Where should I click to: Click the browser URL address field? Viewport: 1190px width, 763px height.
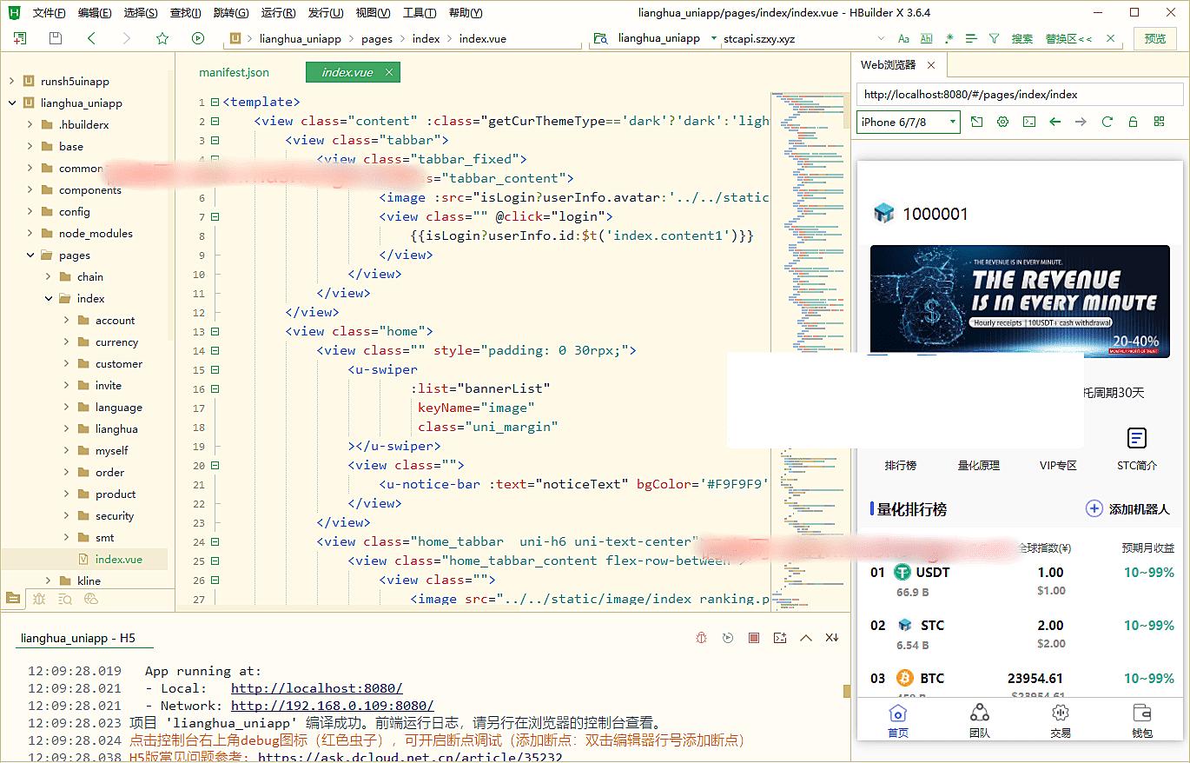click(1020, 95)
